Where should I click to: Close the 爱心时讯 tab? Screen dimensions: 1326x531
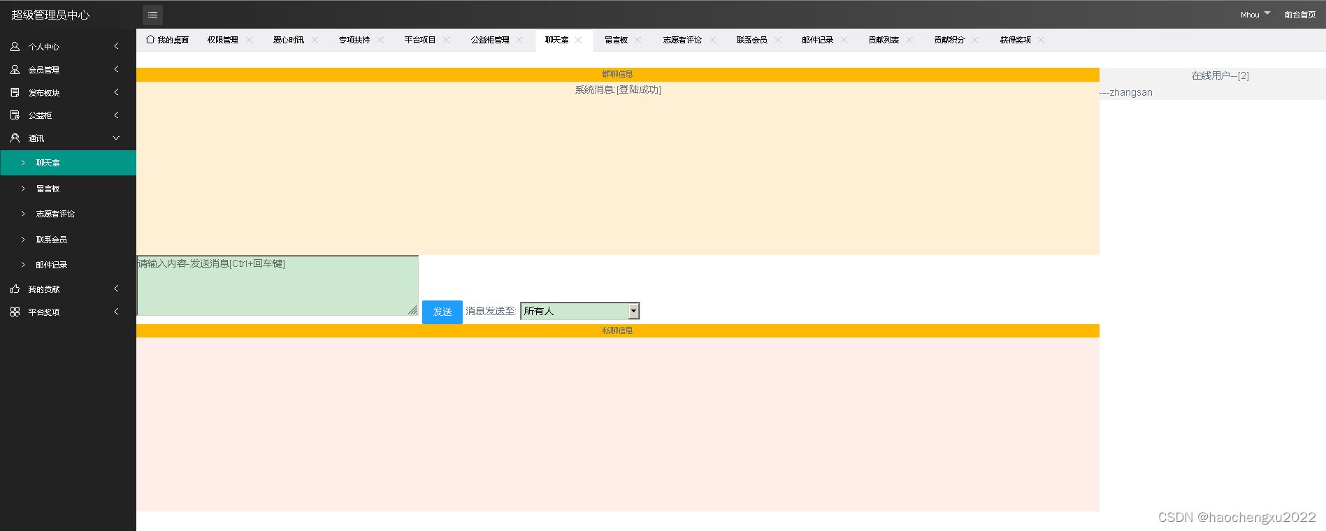[315, 40]
